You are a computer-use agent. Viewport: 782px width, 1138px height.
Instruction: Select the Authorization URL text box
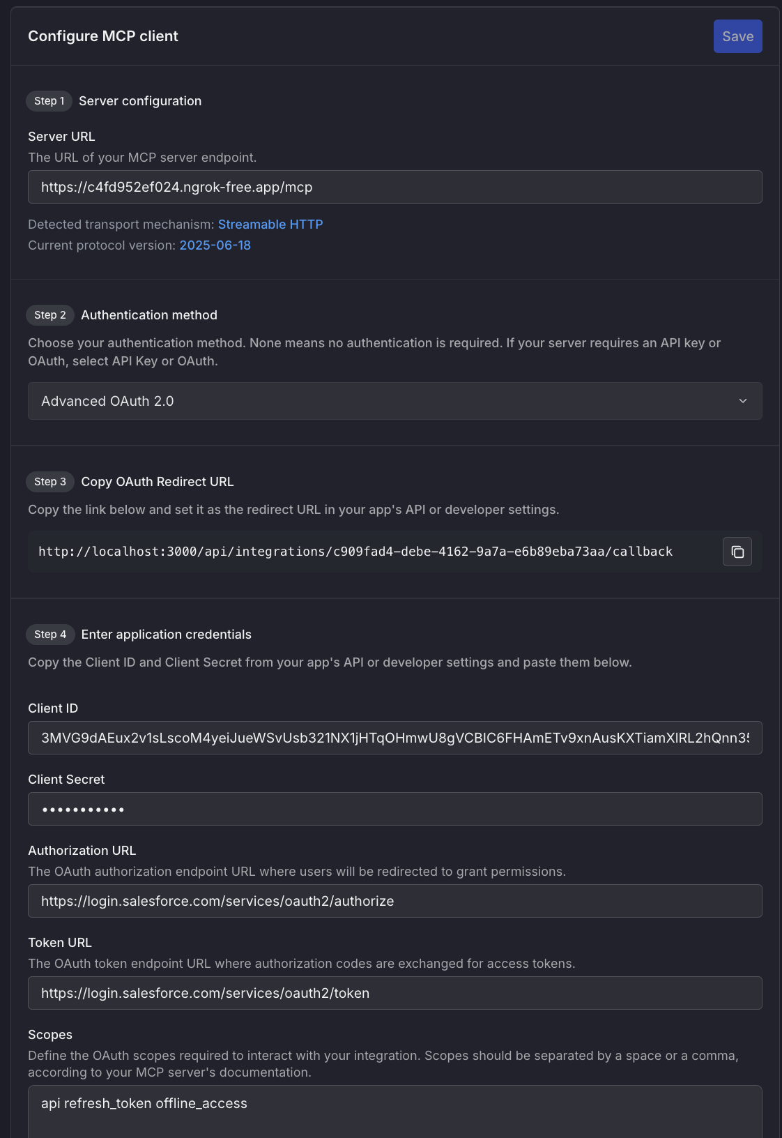(x=395, y=901)
